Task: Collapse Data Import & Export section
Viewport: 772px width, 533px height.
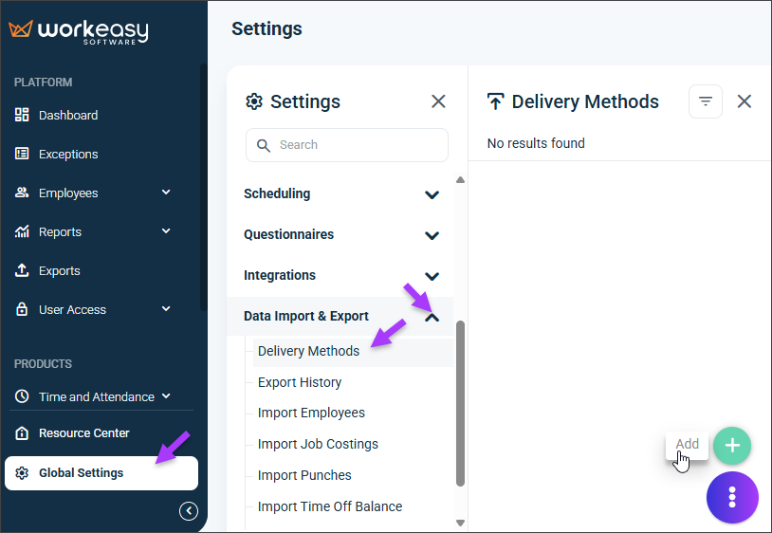Action: (432, 318)
